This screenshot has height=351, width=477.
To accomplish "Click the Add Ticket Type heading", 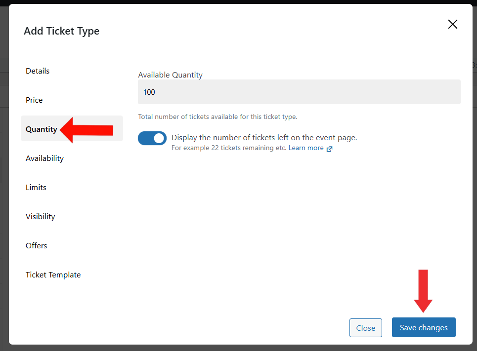I will click(x=62, y=31).
